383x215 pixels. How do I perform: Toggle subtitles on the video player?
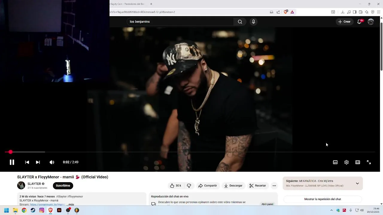(x=335, y=162)
